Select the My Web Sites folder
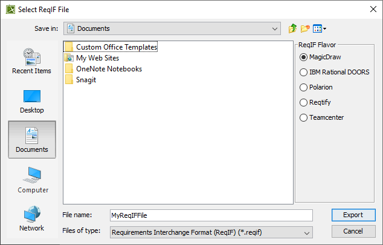383x245 pixels. pyautogui.click(x=97, y=58)
